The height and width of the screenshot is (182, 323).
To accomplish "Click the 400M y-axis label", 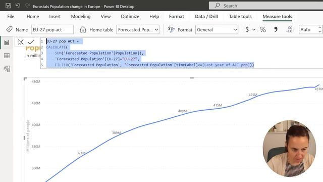I will pyautogui.click(x=36, y=125).
